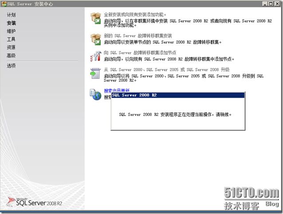
Task: Click the 启动向导以安装单节点的 description text
Action: tap(163, 42)
